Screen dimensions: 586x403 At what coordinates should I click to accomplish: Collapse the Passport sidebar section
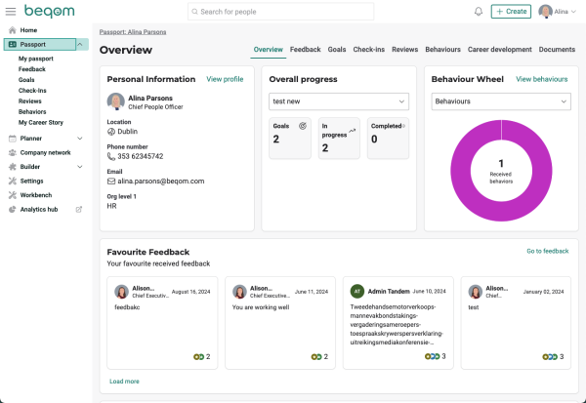(x=78, y=45)
